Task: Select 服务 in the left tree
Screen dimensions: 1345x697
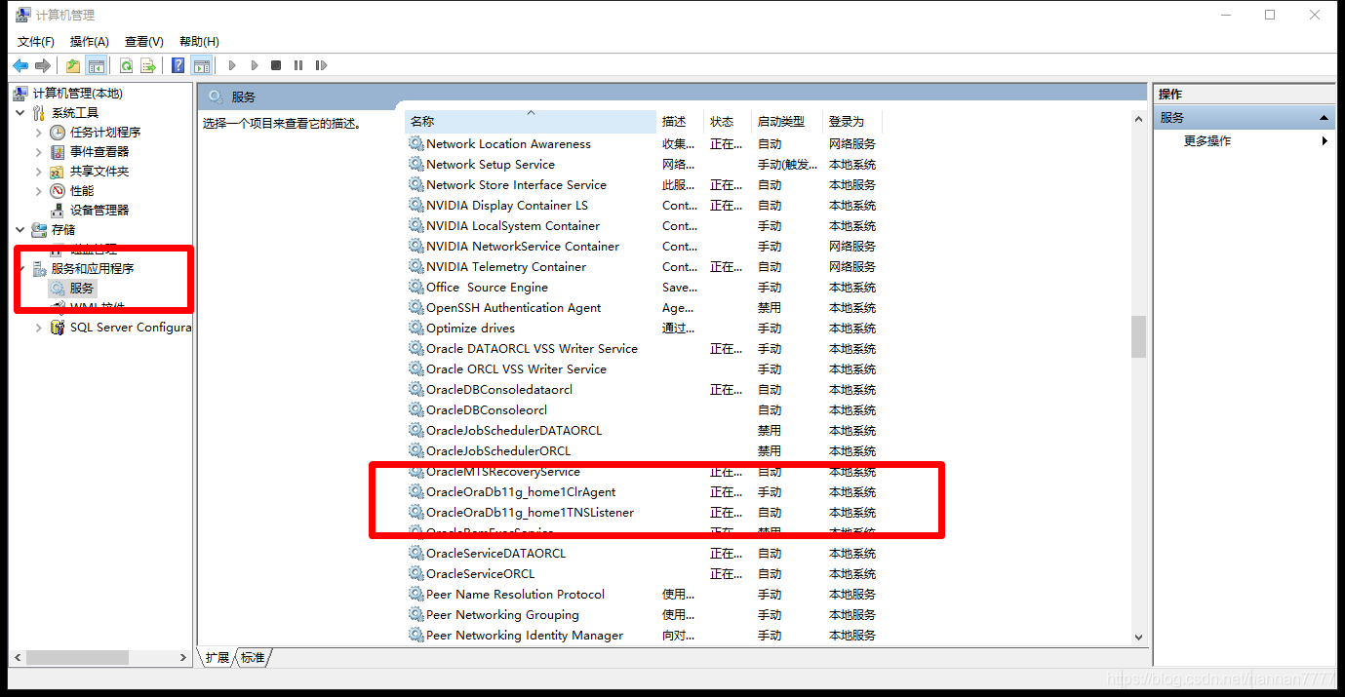Action: 82,288
